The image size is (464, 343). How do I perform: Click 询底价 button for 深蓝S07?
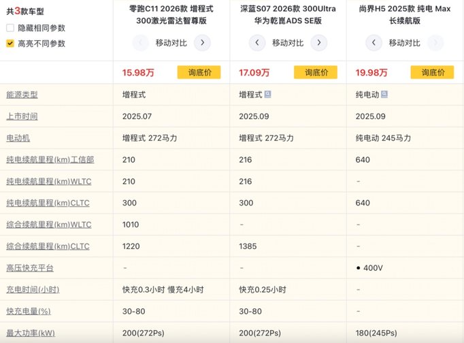pos(315,72)
